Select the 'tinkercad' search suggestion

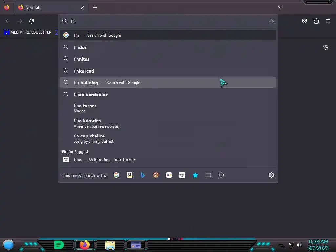pyautogui.click(x=168, y=71)
